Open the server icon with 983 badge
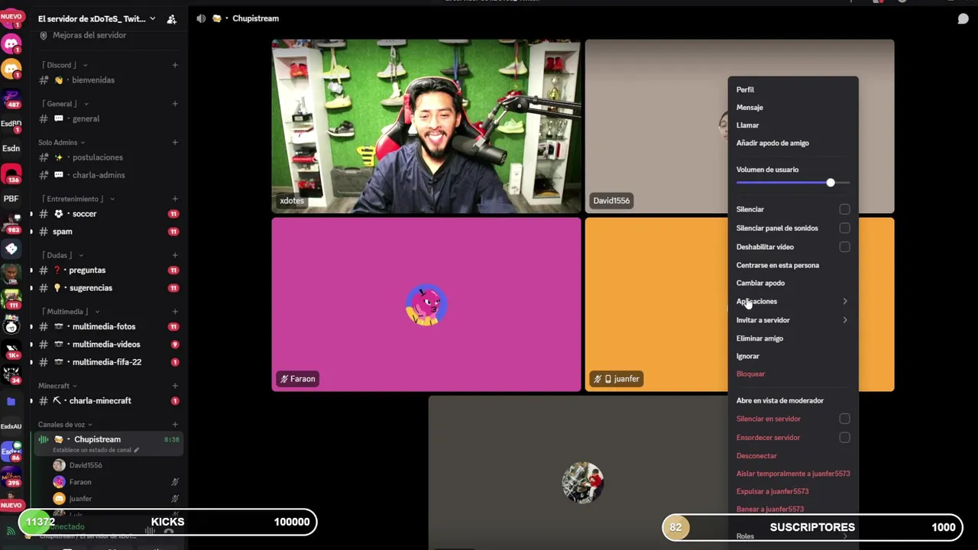Screen dimensions: 978x550 point(11,225)
